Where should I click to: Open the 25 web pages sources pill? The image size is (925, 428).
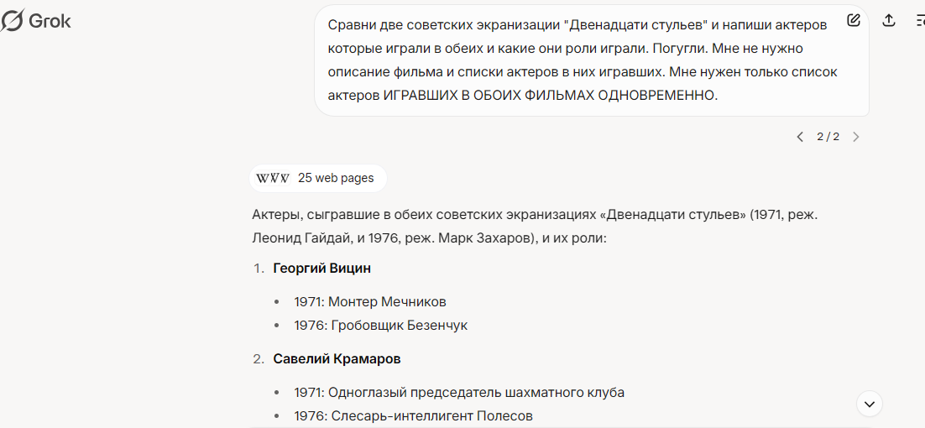[317, 178]
